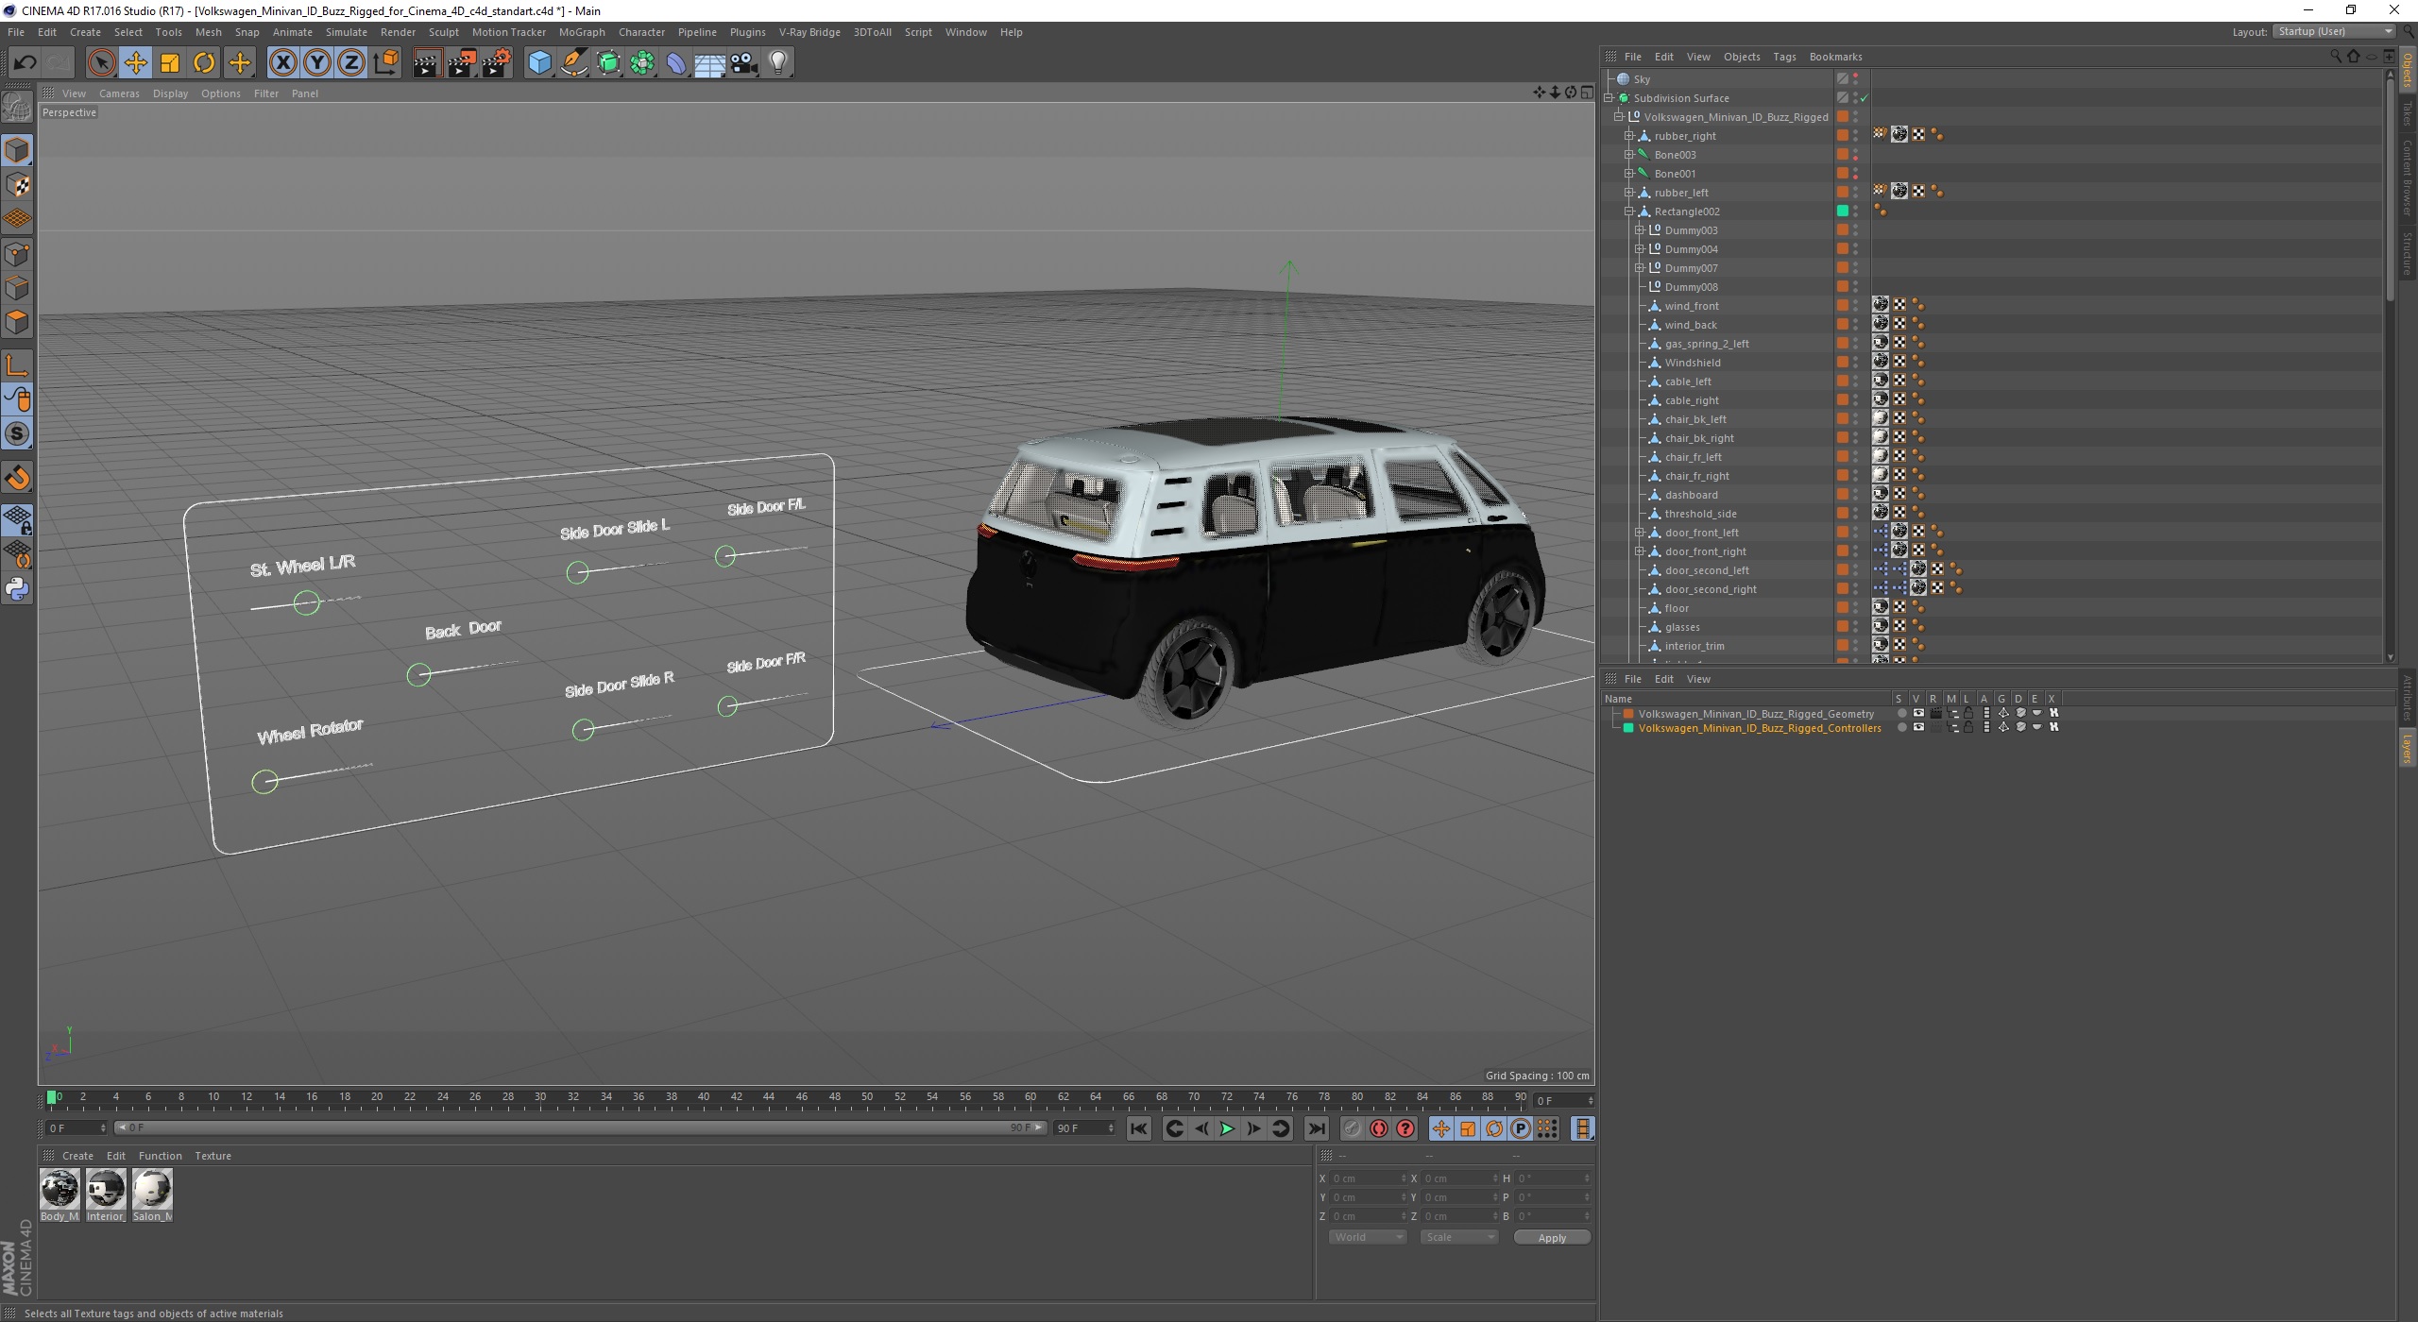Open the Spline Pen tool icon
This screenshot has width=2418, height=1322.
tap(574, 63)
